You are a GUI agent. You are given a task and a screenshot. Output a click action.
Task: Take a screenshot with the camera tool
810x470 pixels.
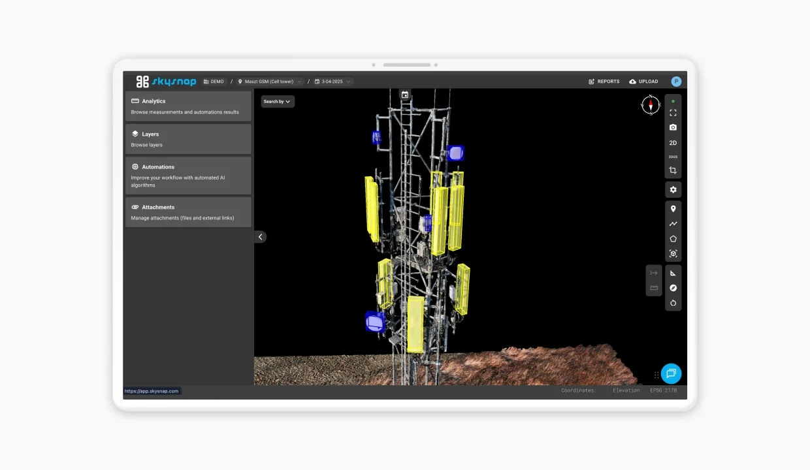point(673,127)
